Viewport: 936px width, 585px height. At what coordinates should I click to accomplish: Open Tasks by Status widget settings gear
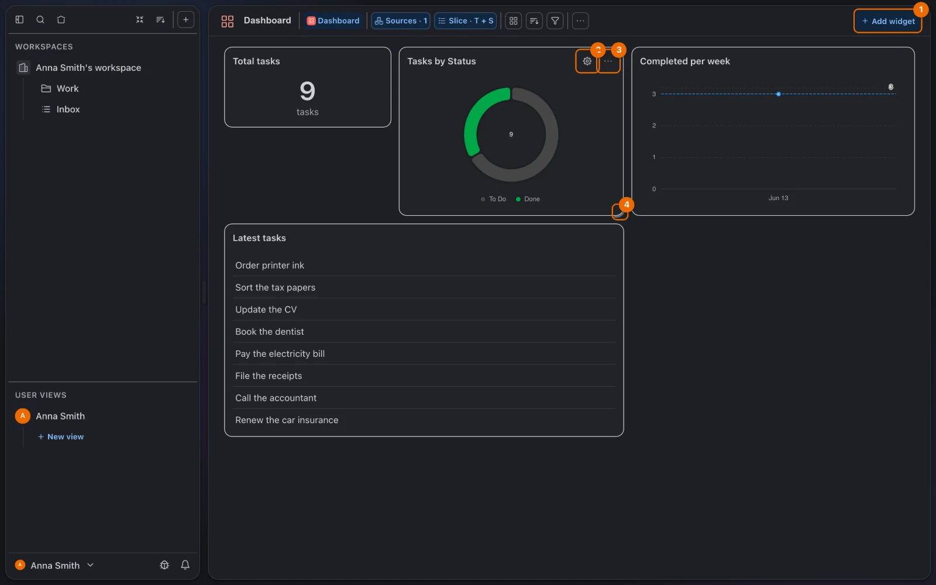(587, 61)
